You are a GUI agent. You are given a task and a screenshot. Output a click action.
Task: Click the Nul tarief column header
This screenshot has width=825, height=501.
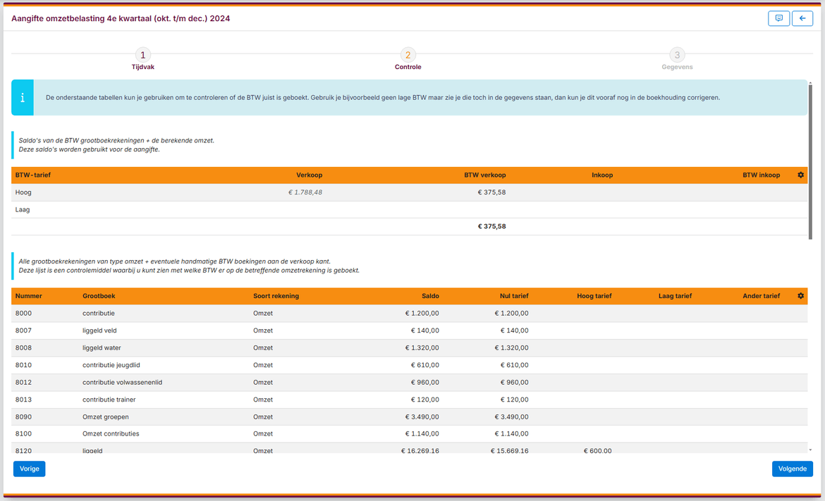tap(514, 296)
